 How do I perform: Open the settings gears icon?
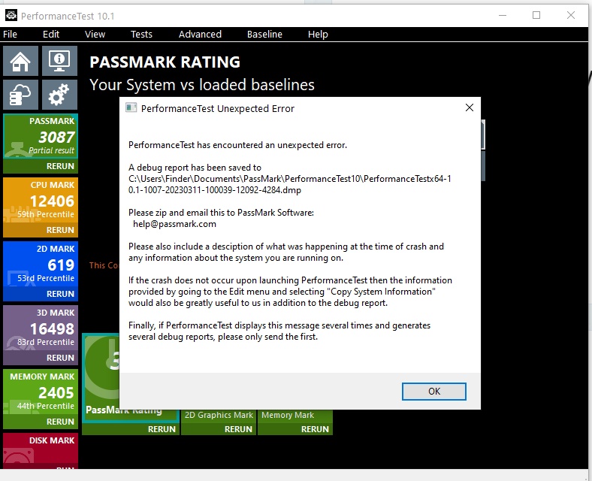(x=59, y=95)
